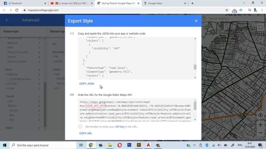Open Task View in taskbar
The height and width of the screenshot is (149, 266).
pyautogui.click(x=81, y=145)
